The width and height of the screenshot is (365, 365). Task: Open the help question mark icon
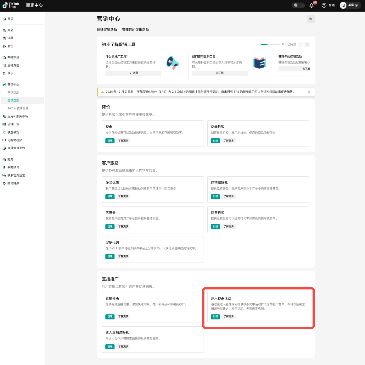point(324,5)
